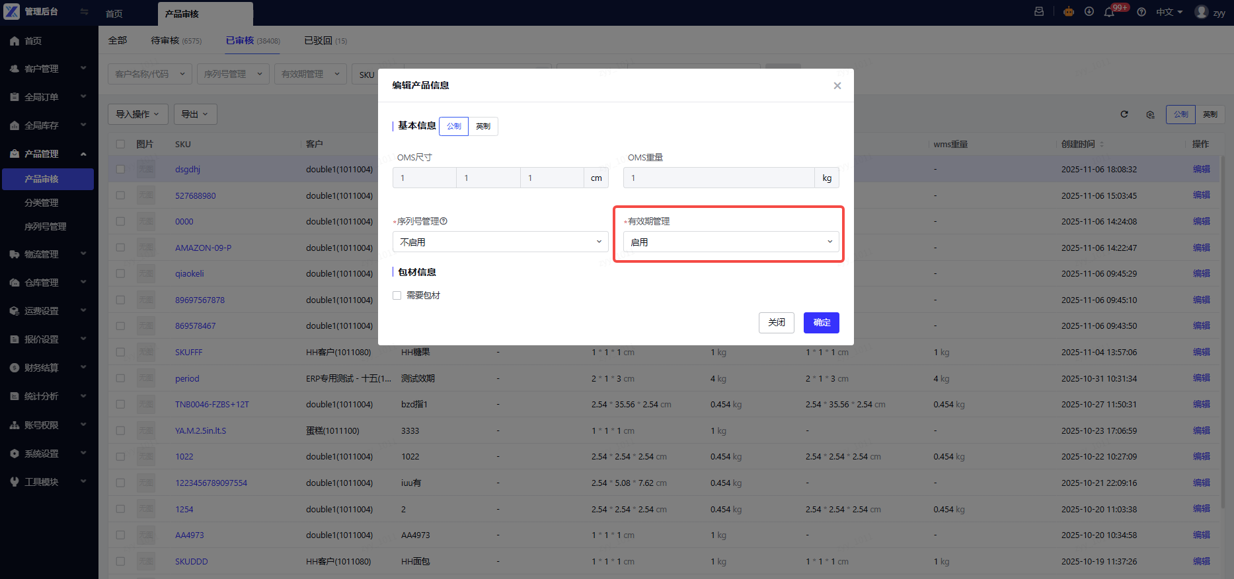This screenshot has height=579, width=1234.
Task: Select 分类管理 in the sidebar submenu
Action: point(42,203)
